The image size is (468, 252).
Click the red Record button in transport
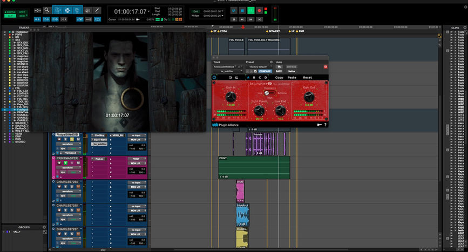pos(259,10)
